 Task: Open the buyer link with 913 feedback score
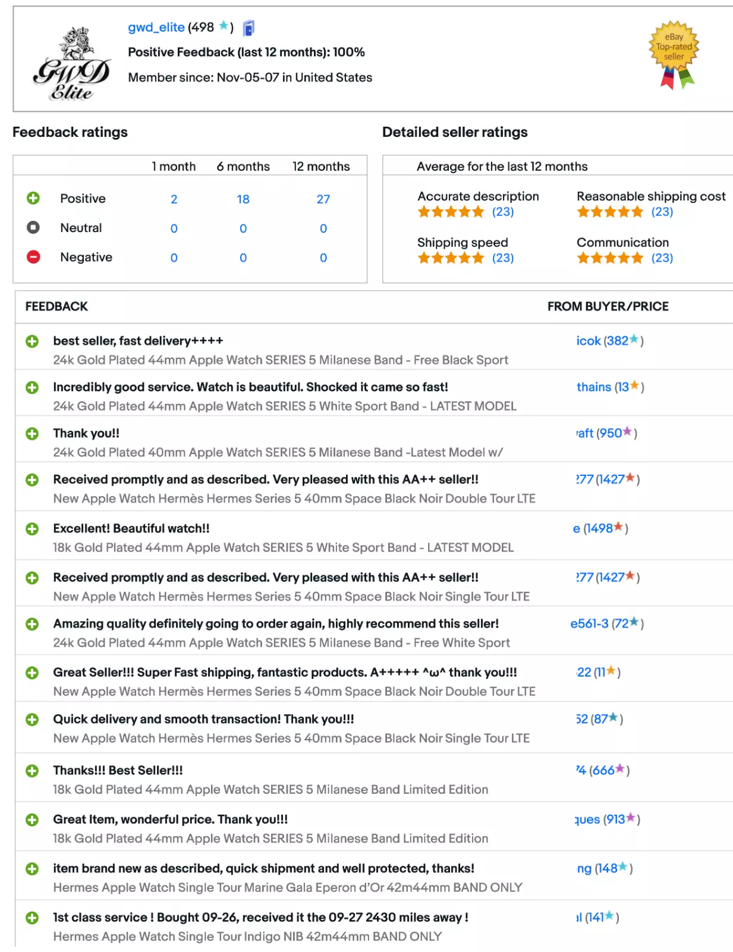pyautogui.click(x=588, y=819)
